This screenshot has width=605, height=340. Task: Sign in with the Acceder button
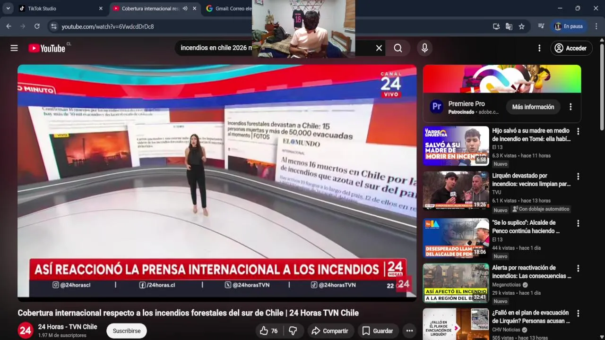(571, 48)
